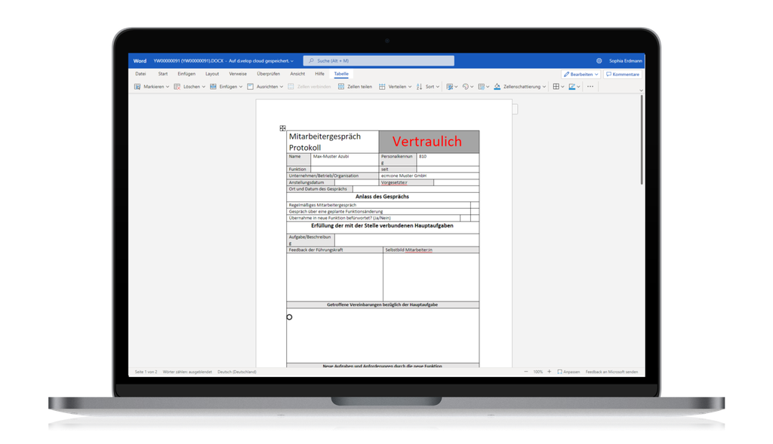The width and height of the screenshot is (773, 444).
Task: Open settings gear in the title bar
Action: click(x=599, y=61)
